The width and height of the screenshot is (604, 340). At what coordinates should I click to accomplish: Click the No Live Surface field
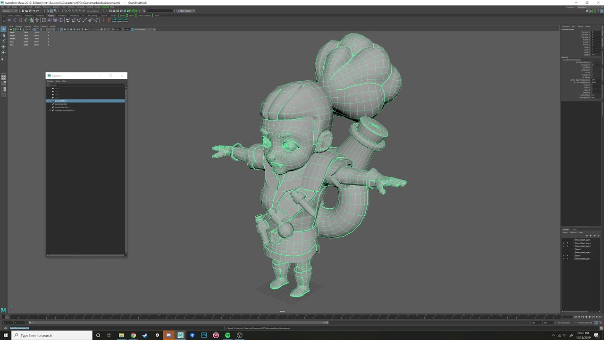tap(93, 11)
